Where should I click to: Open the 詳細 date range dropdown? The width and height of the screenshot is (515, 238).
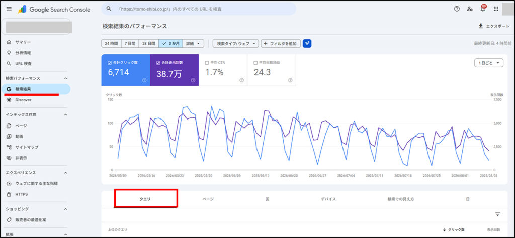194,43
